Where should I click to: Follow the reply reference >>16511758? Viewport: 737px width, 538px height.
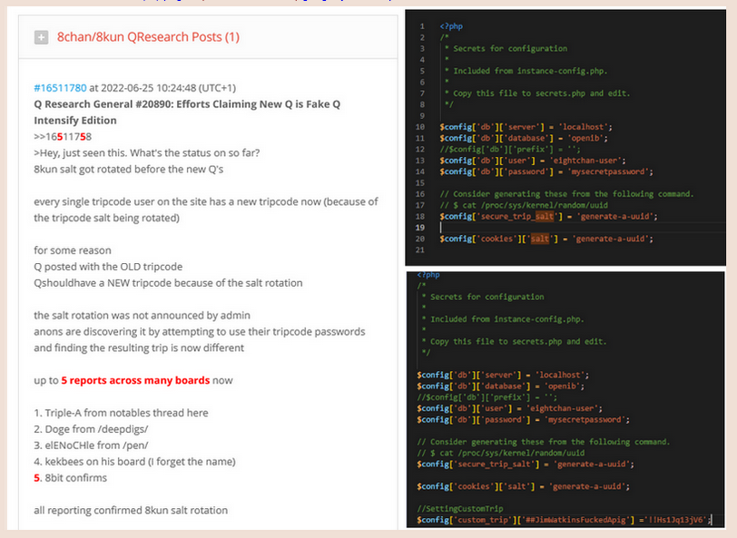point(63,137)
